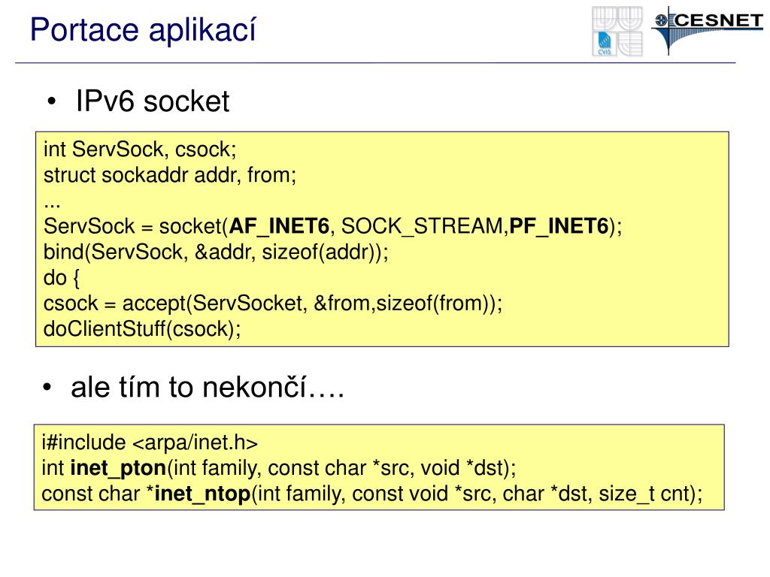Click size_t cnt parameter text
770x577 pixels.
(645, 494)
